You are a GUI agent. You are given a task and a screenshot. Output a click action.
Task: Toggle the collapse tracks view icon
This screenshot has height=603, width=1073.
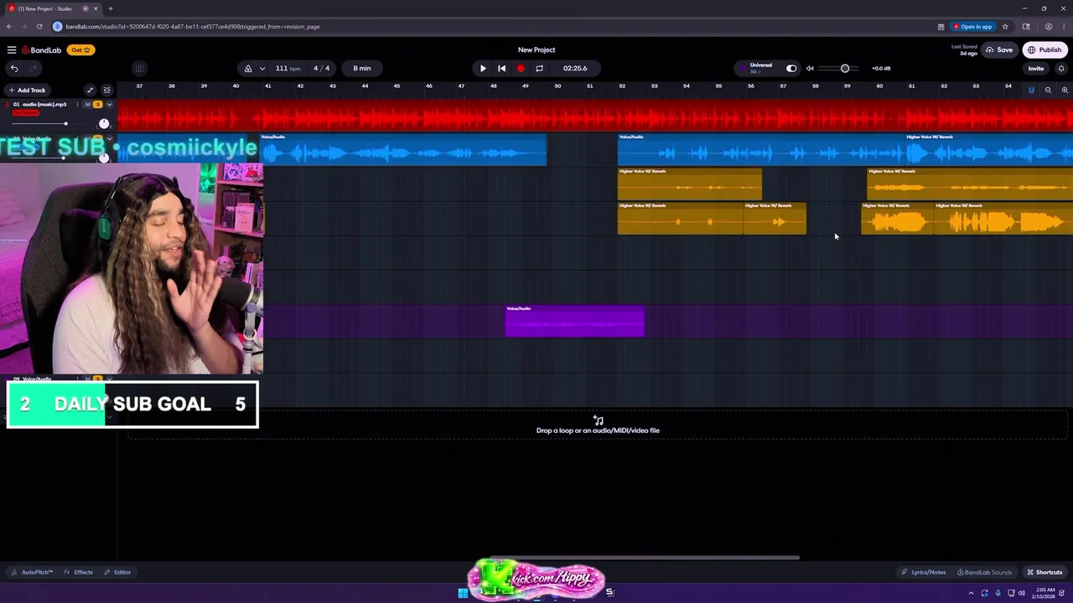coord(106,90)
